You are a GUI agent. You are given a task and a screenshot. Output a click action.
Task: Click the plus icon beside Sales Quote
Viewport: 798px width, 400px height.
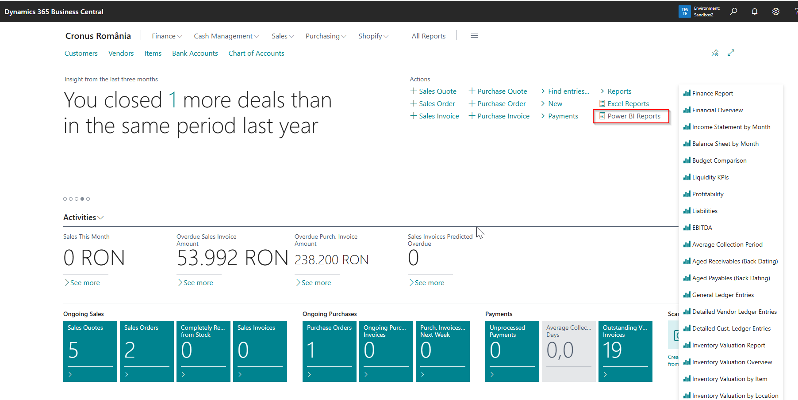point(414,91)
